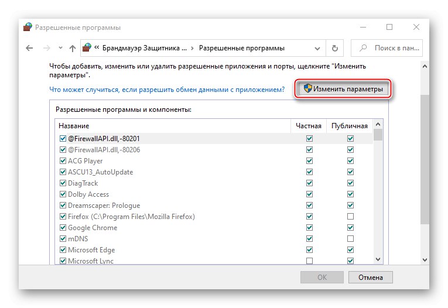Click the Публичная column header

[350, 126]
